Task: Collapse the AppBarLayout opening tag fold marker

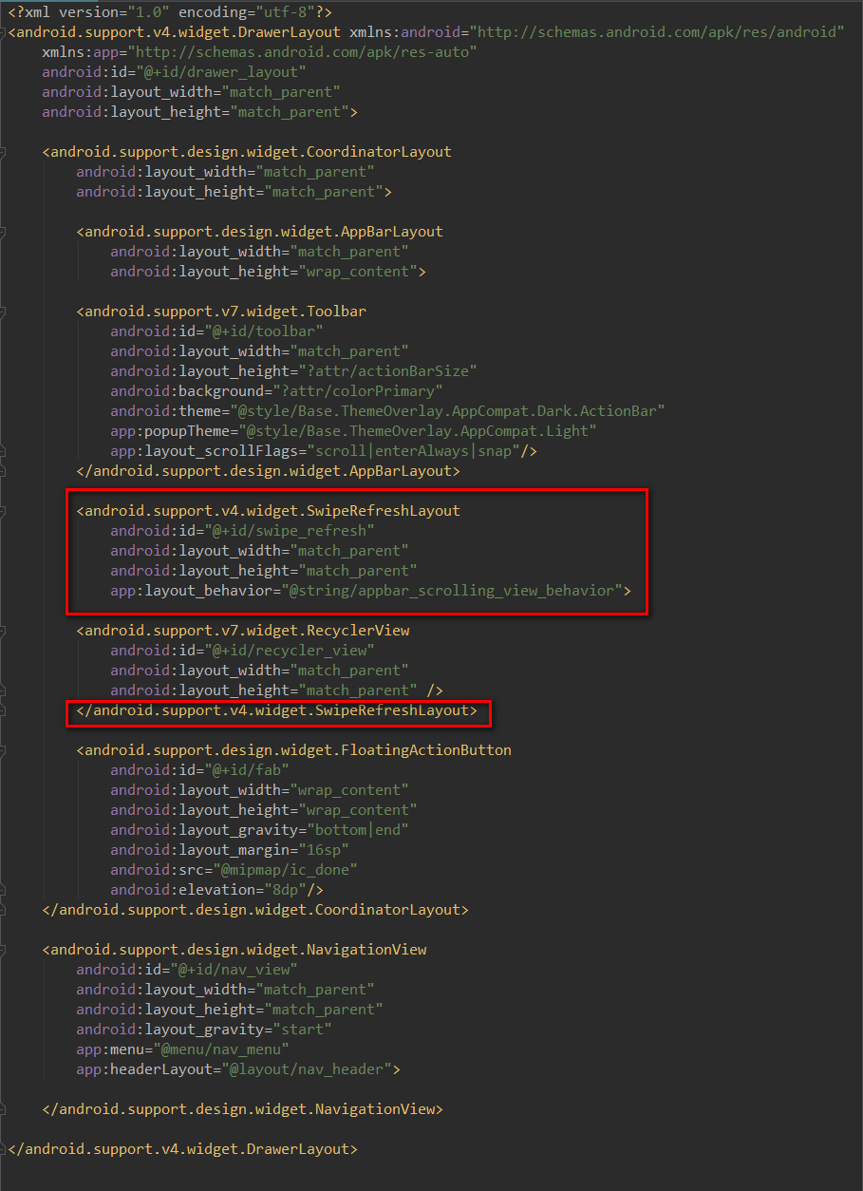Action: pyautogui.click(x=3, y=232)
